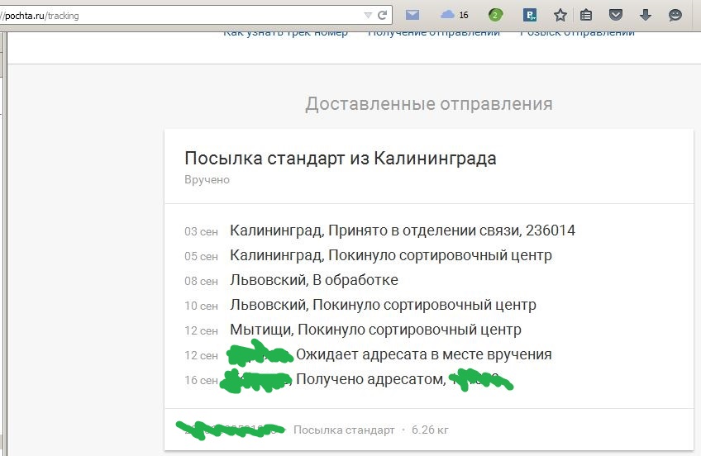Click the smiley chat face icon
The height and width of the screenshot is (456, 701).
[675, 15]
